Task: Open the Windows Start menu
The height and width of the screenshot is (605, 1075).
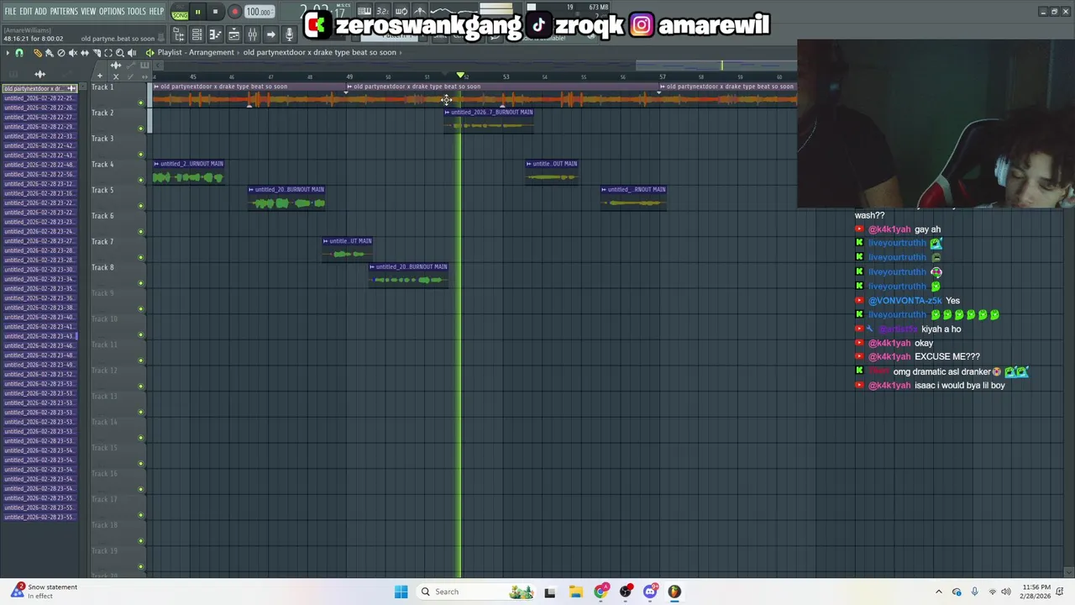Action: pyautogui.click(x=401, y=592)
